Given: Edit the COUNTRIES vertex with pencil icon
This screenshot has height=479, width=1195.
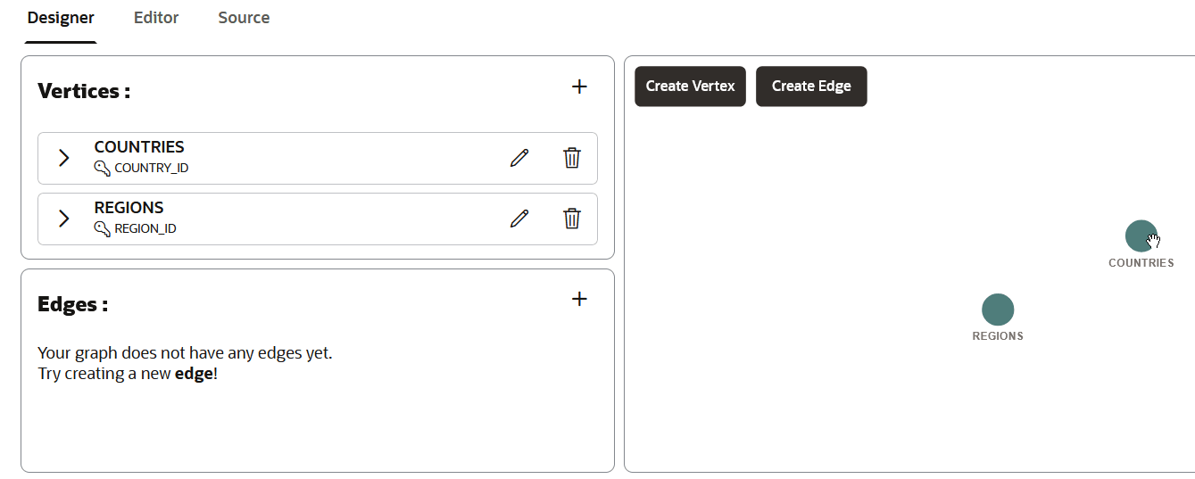Looking at the screenshot, I should coord(519,158).
